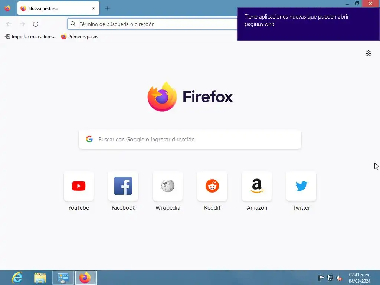Open new tab page customization gear
This screenshot has width=380, height=285.
[x=368, y=53]
